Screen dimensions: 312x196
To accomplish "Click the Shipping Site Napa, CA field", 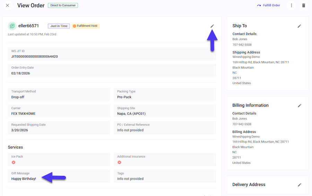I will tap(165, 111).
